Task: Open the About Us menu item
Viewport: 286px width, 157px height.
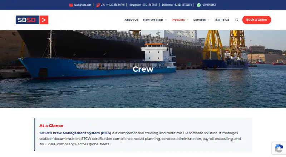Action: pyautogui.click(x=131, y=20)
